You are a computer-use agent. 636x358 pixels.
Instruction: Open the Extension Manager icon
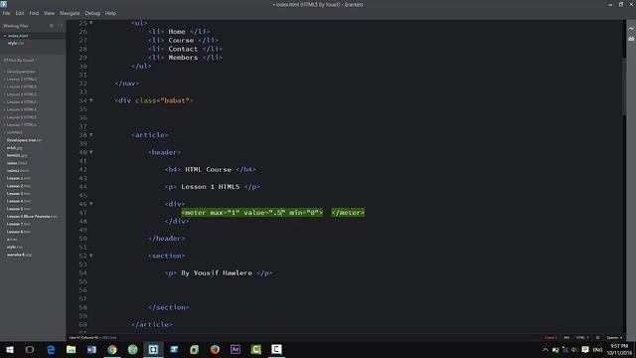click(631, 39)
